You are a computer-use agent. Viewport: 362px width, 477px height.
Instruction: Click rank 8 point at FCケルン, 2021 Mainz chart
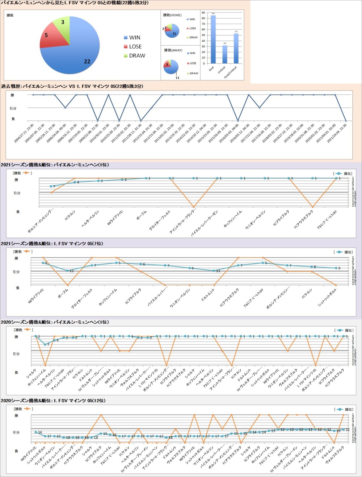point(312,267)
